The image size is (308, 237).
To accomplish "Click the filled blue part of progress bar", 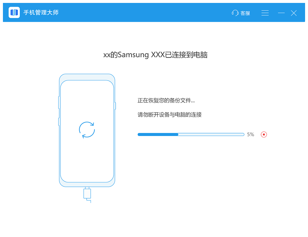I will pyautogui.click(x=158, y=135).
